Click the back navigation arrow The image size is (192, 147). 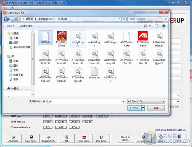(x=6, y=19)
